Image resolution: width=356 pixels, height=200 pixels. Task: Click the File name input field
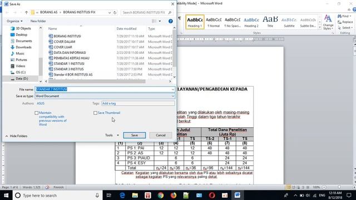pos(103,89)
